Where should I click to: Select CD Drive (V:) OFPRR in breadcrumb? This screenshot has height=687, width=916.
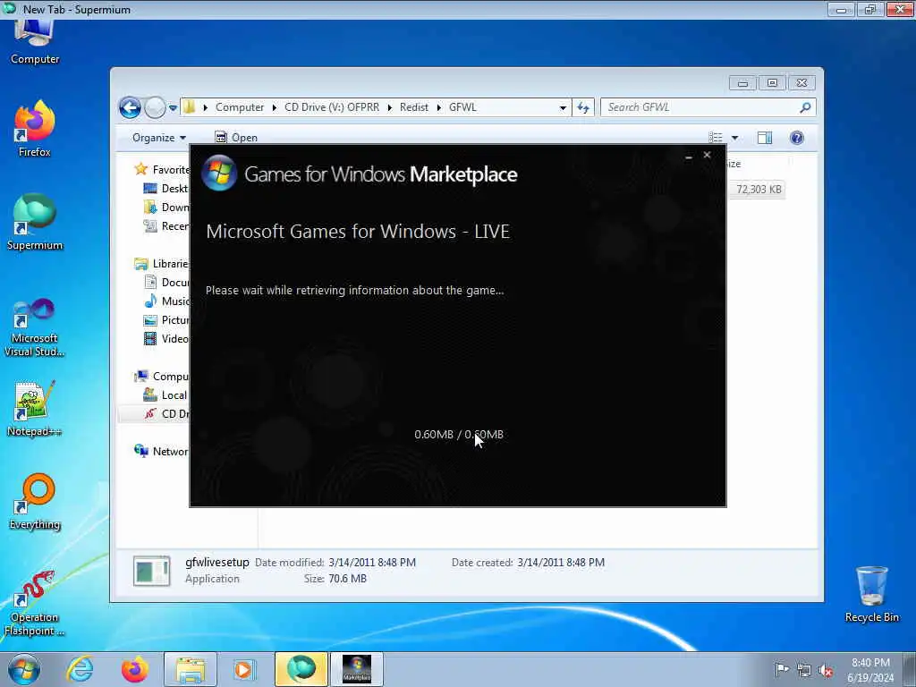(332, 107)
